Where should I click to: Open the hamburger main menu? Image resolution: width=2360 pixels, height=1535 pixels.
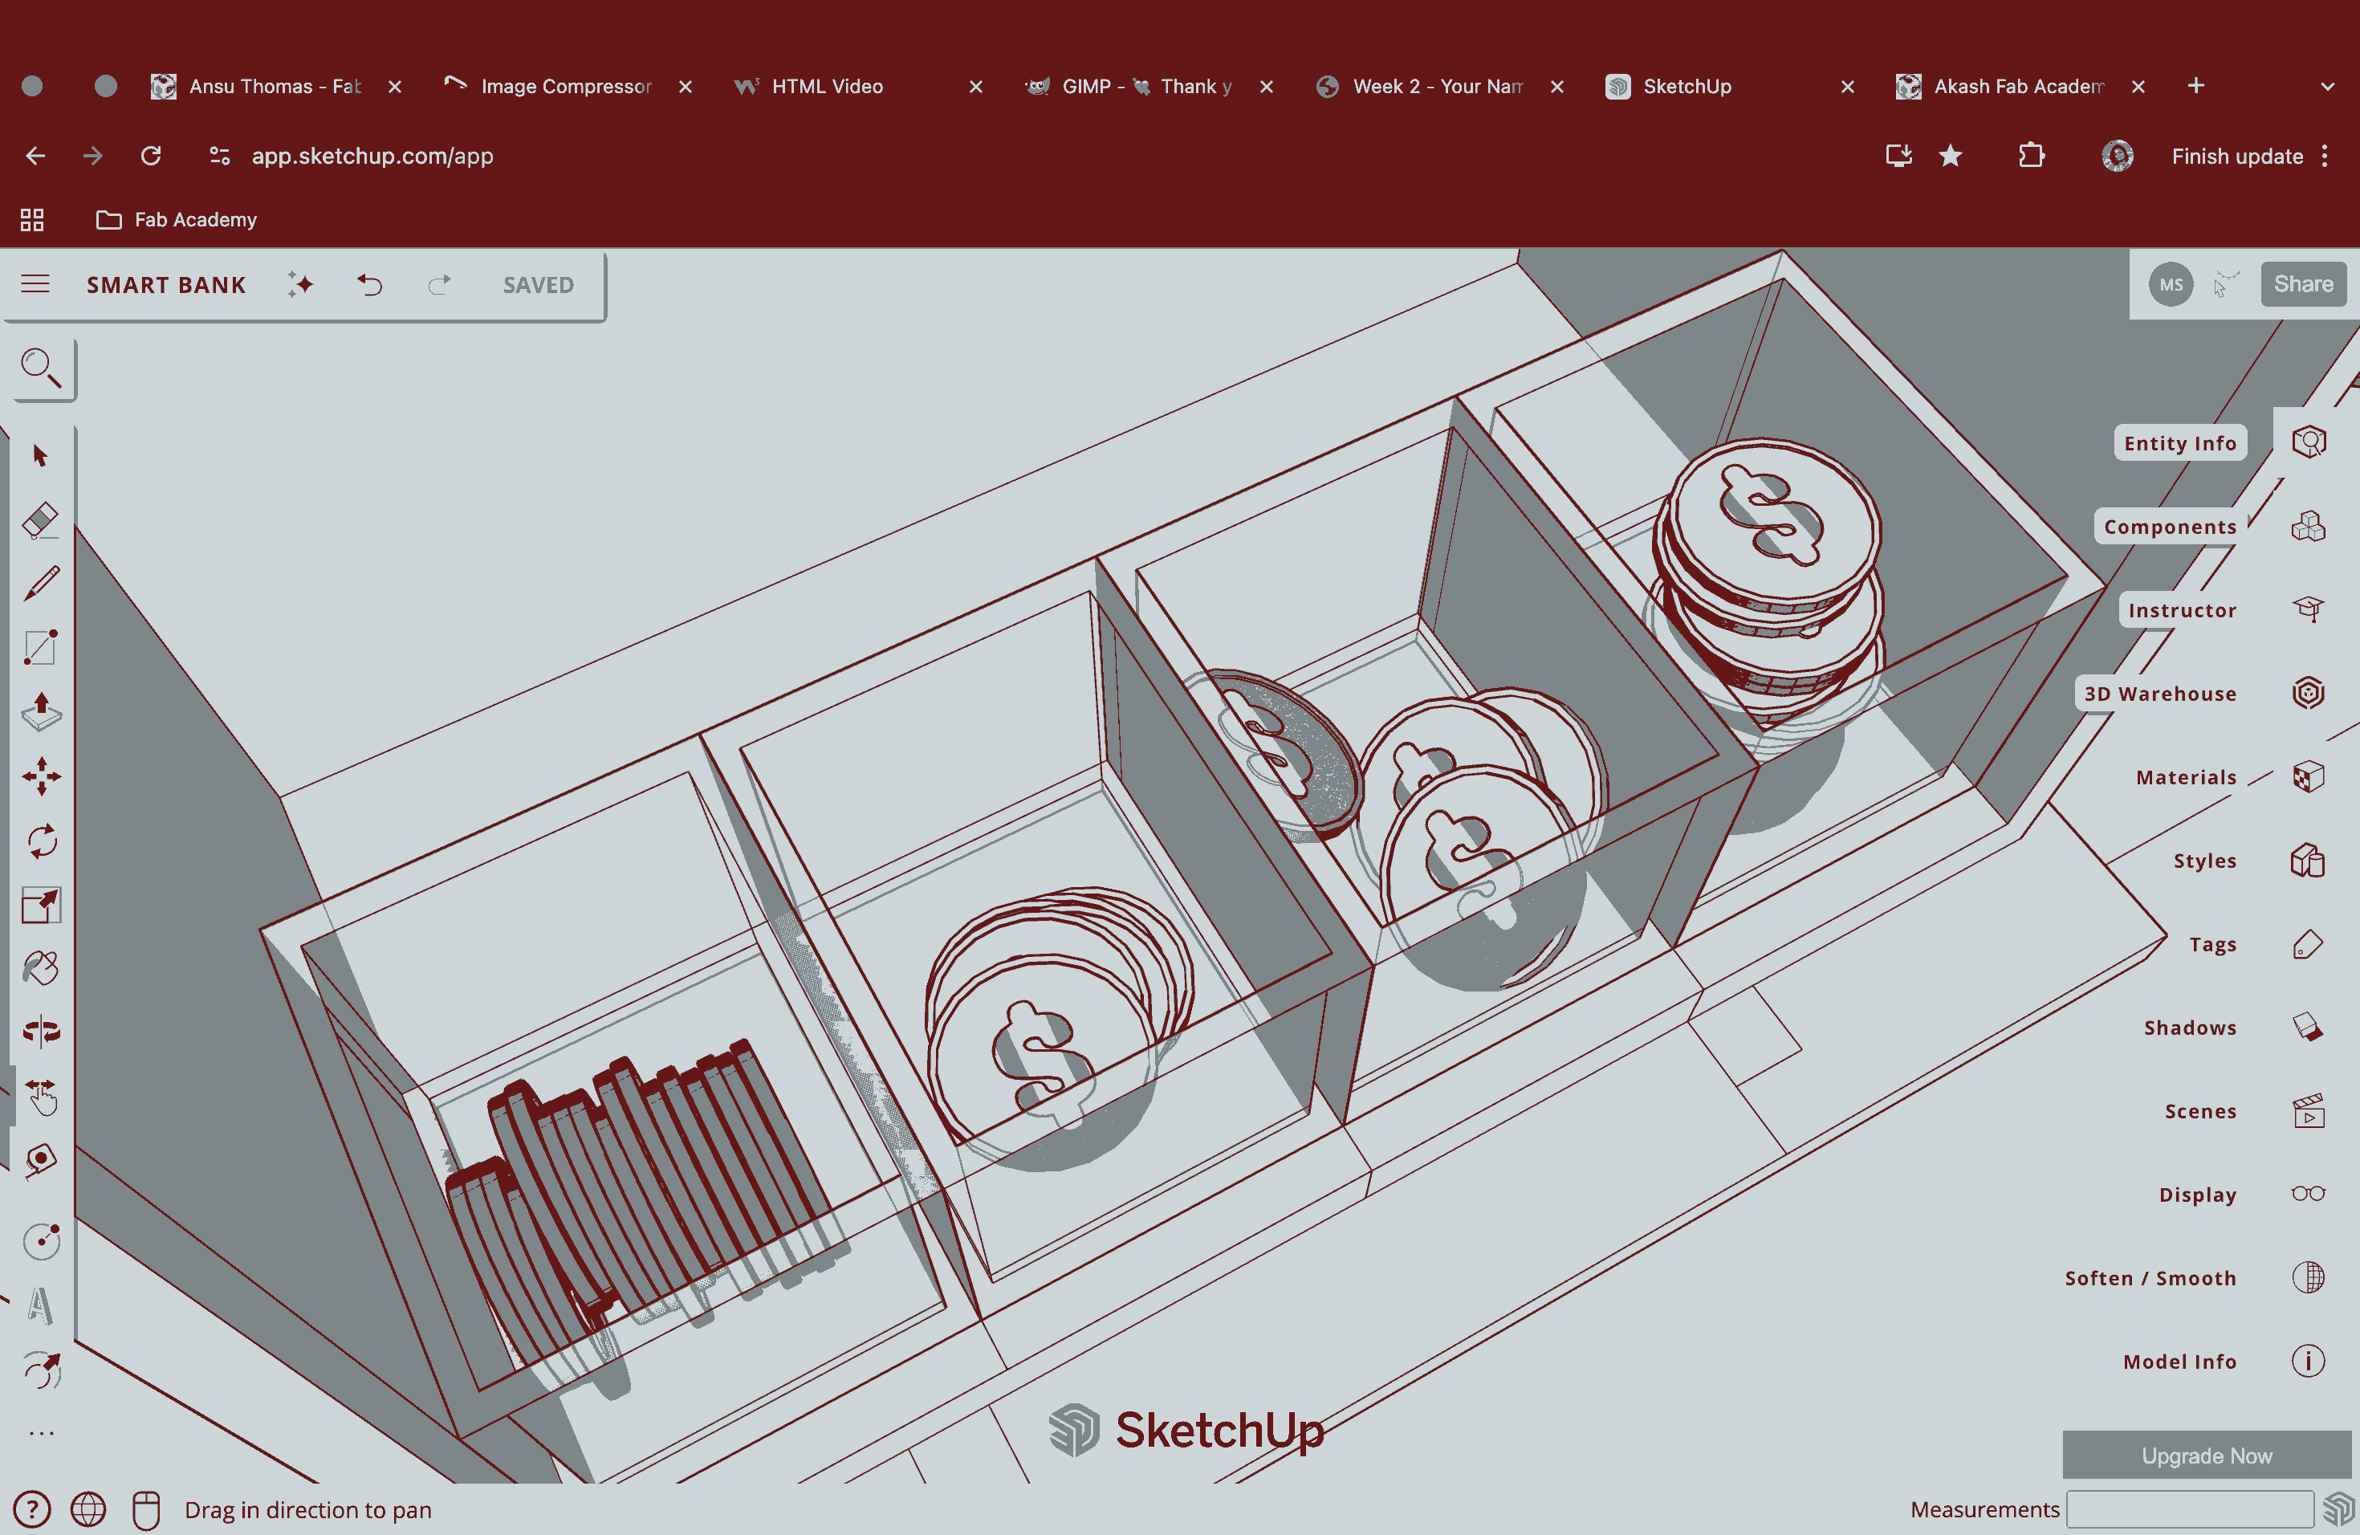(x=35, y=284)
